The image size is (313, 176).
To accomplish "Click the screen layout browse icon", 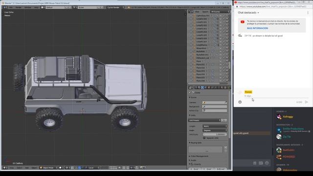I will (x=43, y=7).
